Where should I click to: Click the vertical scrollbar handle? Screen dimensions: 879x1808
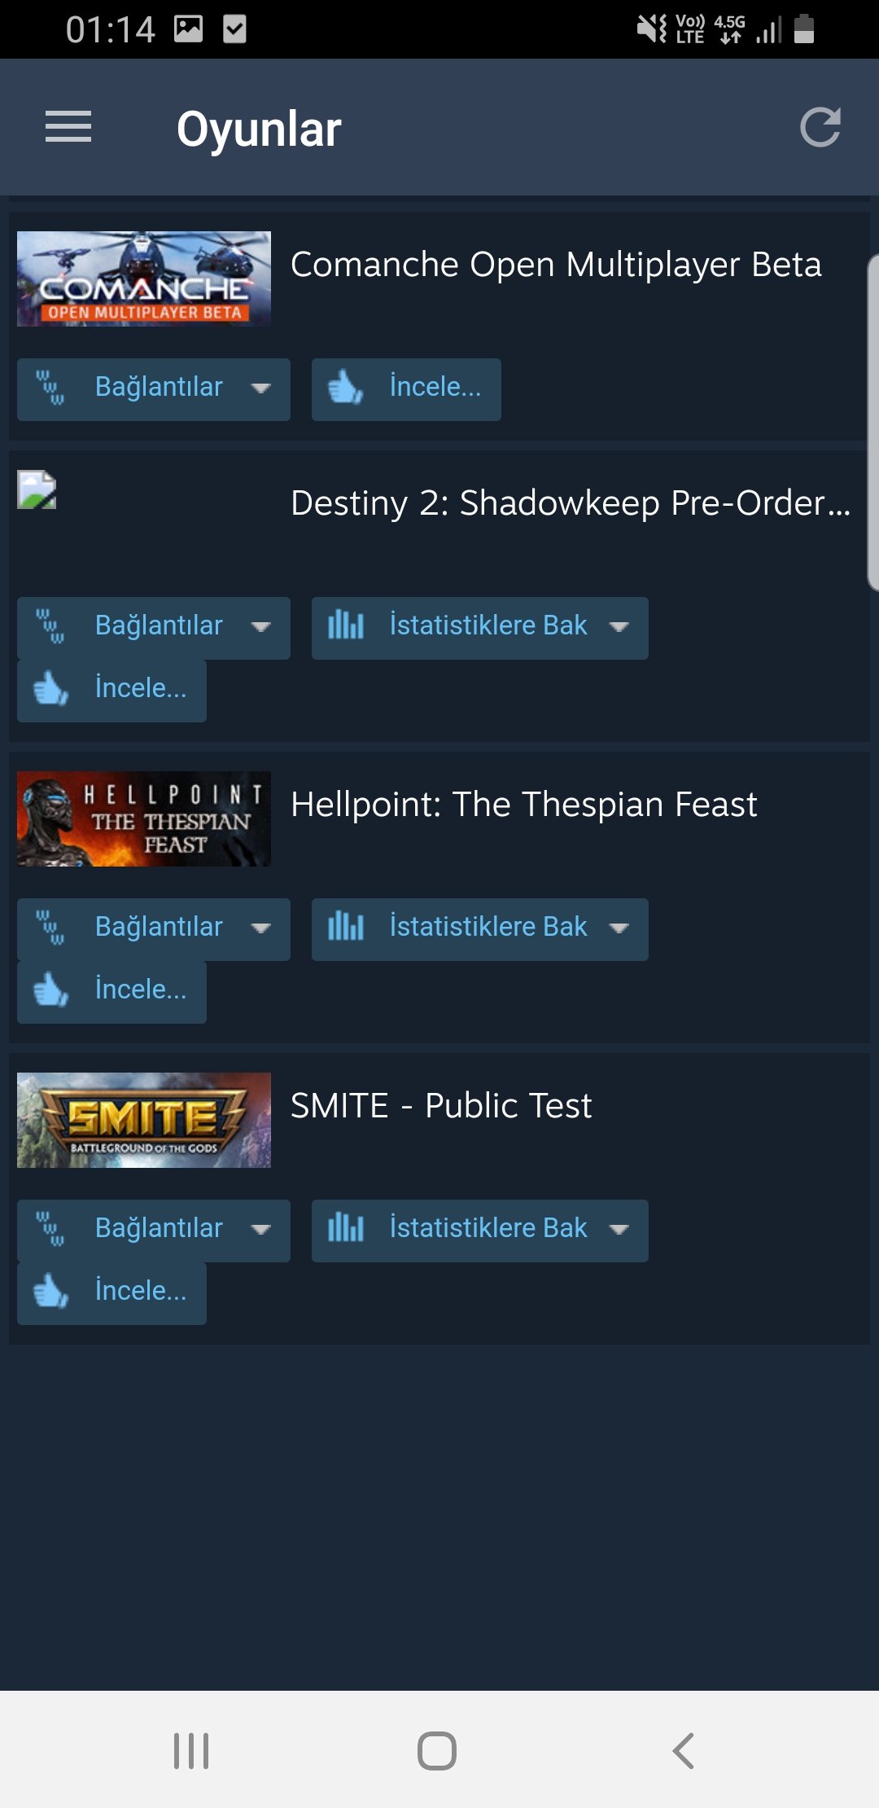pyautogui.click(x=873, y=422)
